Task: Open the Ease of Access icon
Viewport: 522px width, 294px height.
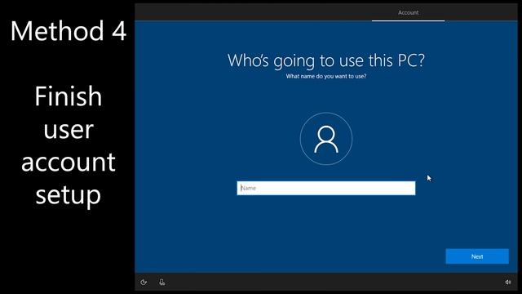Action: coord(144,283)
